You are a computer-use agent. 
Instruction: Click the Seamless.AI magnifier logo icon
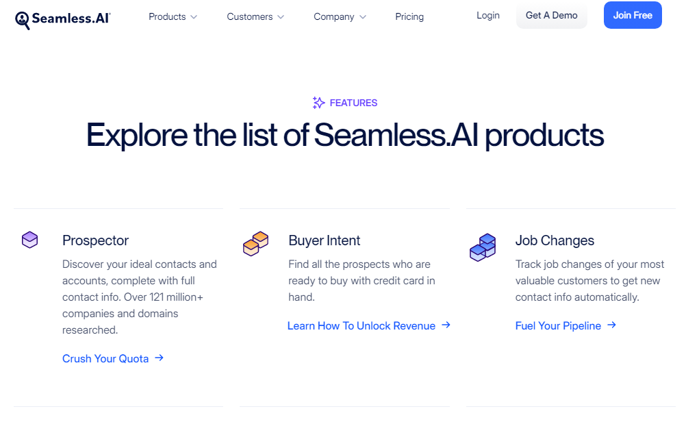pos(23,20)
